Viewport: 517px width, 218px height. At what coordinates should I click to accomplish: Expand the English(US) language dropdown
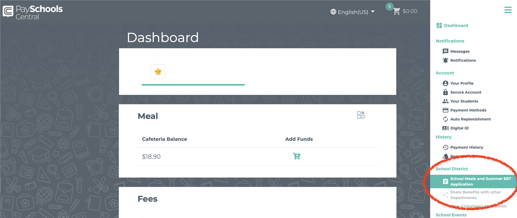353,12
